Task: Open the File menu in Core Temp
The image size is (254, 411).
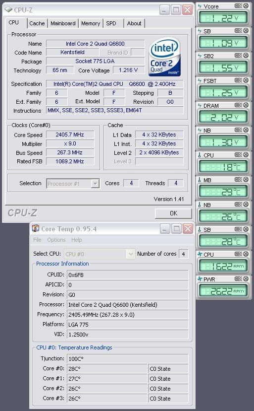Action: coord(37,240)
